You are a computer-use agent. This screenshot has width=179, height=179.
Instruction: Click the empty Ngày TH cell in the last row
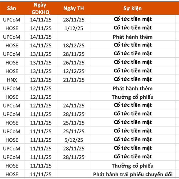74,174
